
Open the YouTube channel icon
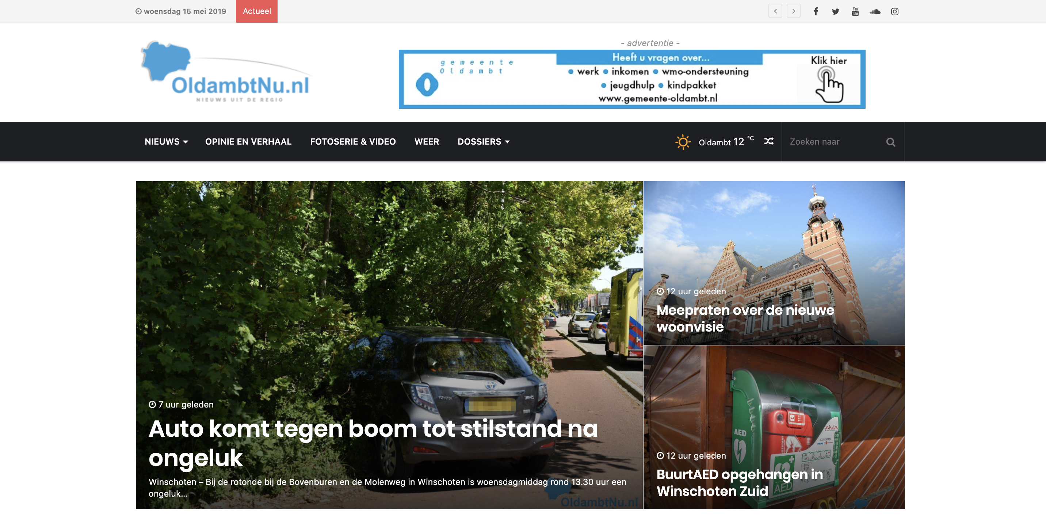tap(855, 11)
